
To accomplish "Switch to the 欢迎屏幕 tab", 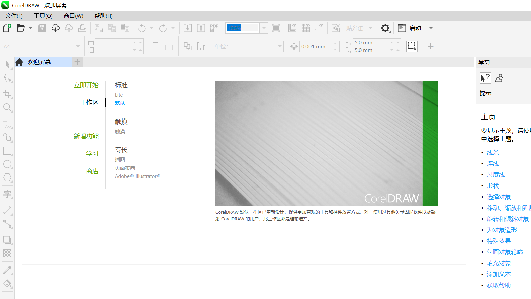I will (x=43, y=62).
